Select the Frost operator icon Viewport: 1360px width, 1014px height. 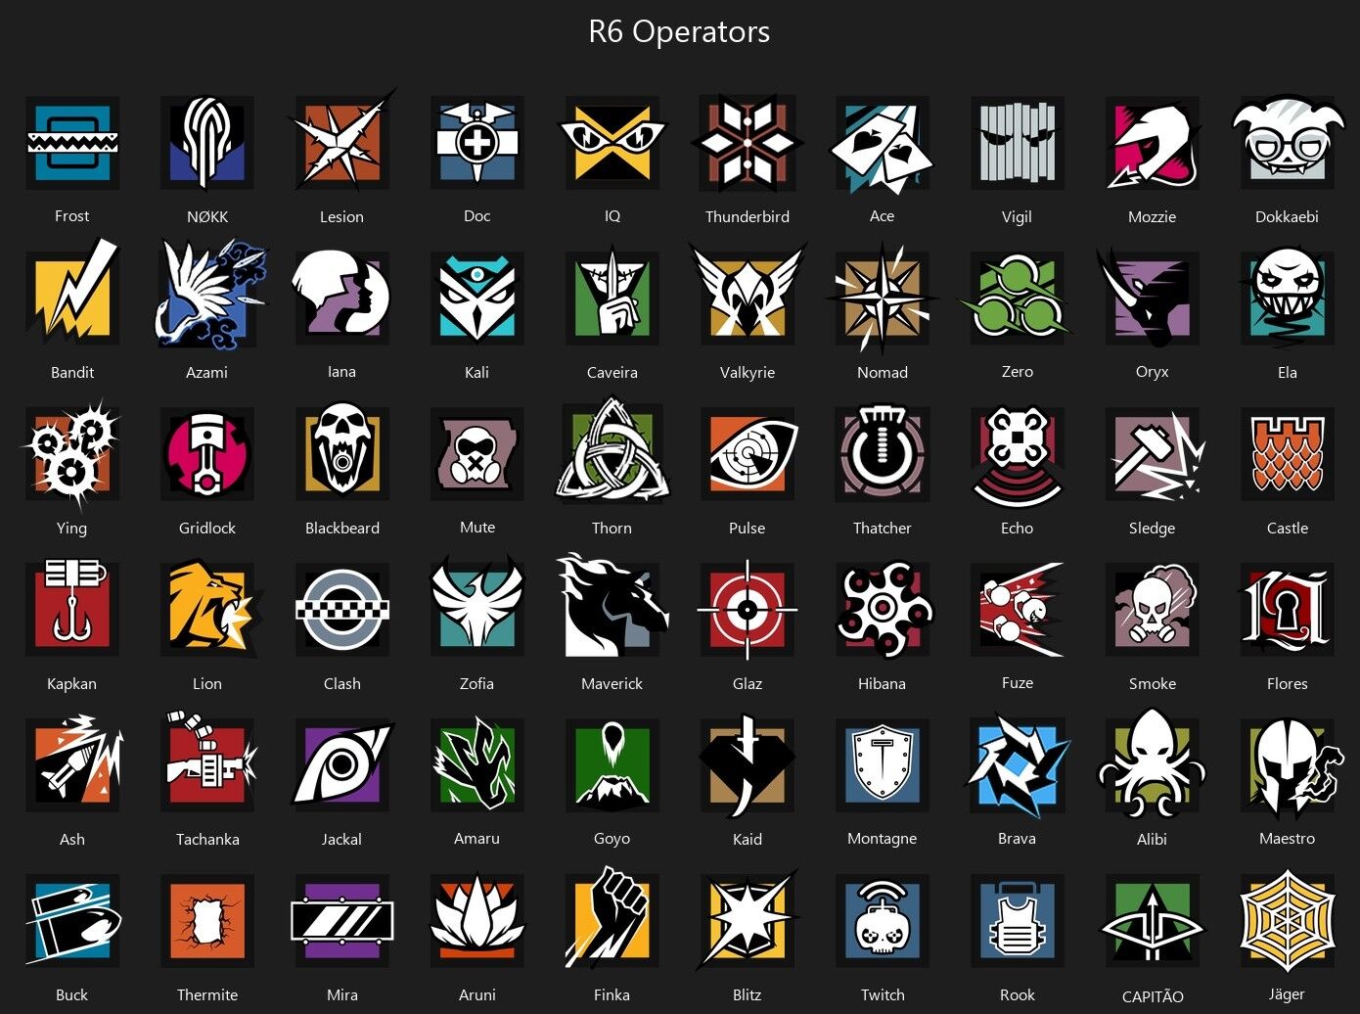[72, 143]
